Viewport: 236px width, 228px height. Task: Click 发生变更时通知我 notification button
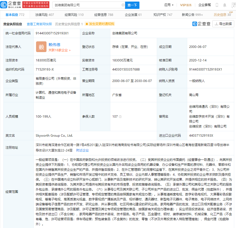[100, 24]
